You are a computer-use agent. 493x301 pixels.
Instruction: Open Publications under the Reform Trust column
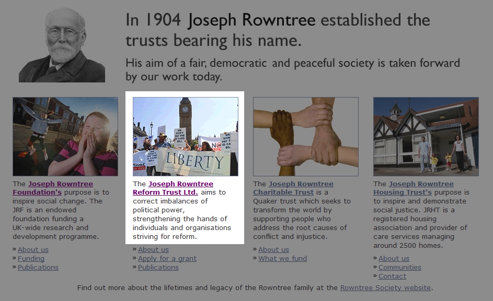point(158,267)
